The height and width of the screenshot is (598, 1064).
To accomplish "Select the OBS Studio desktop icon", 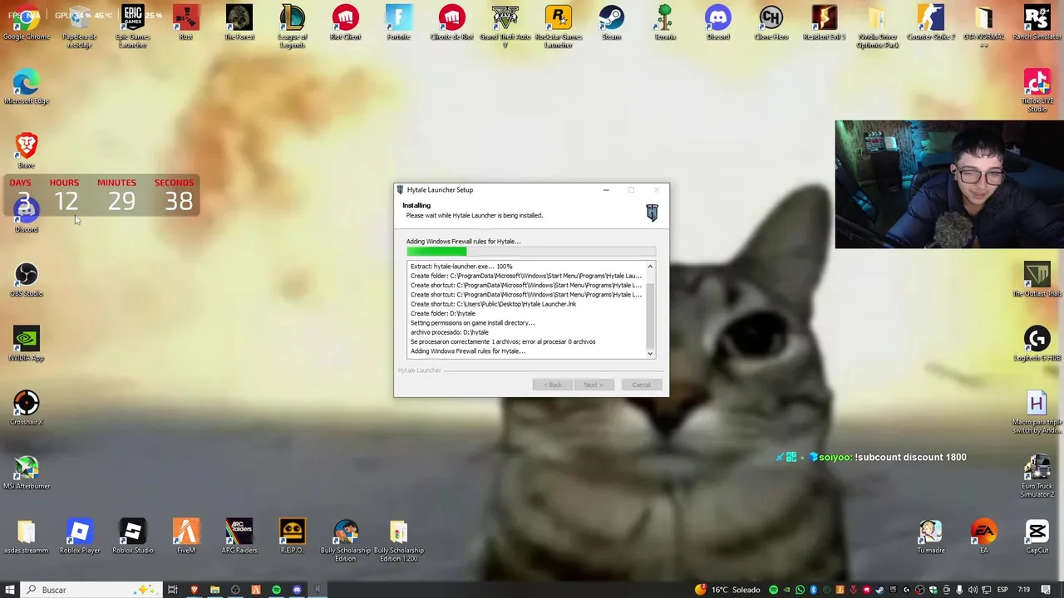I will [27, 280].
